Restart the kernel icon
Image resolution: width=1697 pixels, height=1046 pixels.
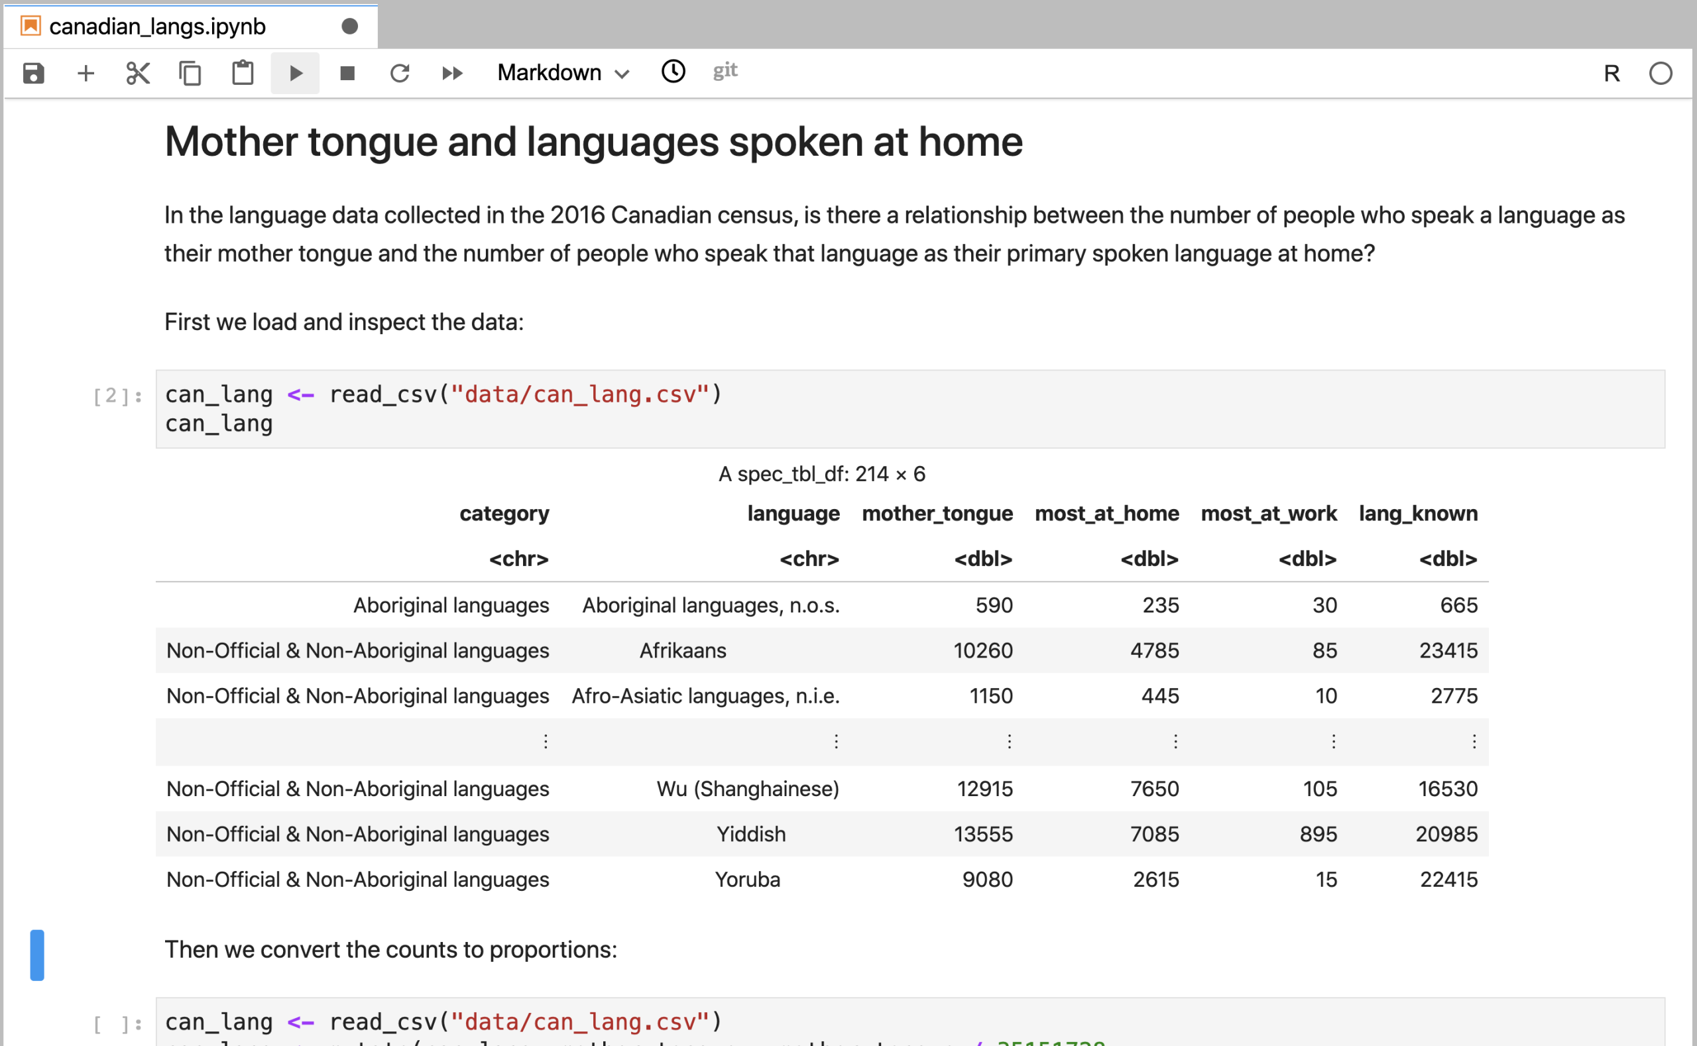click(x=400, y=74)
